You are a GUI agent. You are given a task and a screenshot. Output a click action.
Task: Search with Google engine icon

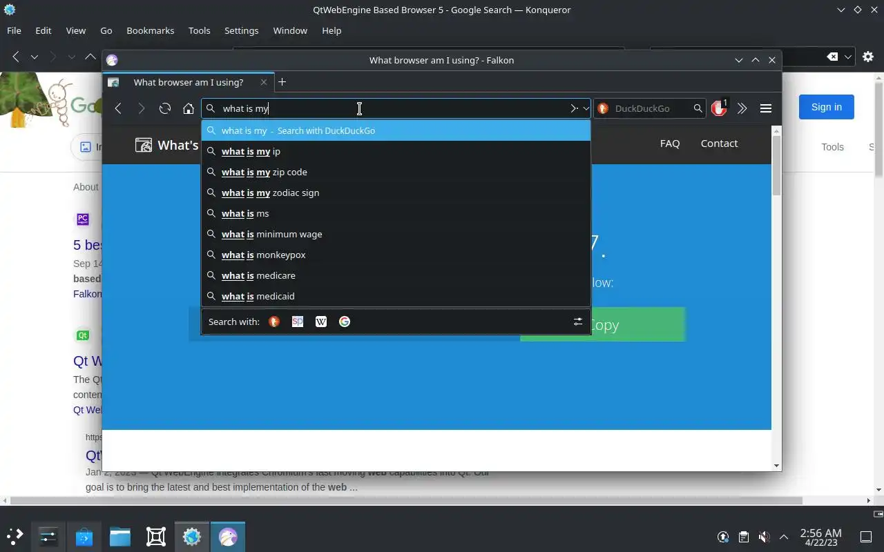pyautogui.click(x=345, y=322)
